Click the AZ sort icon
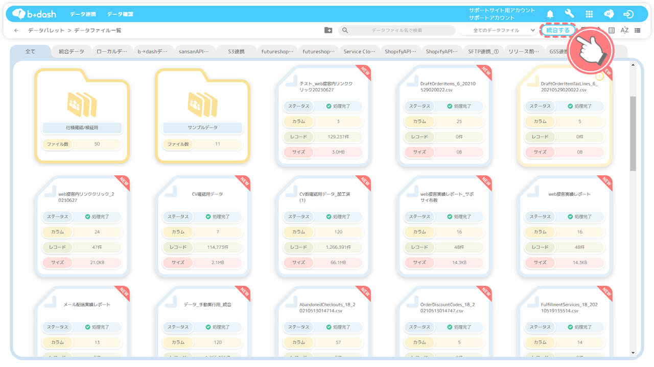Screen dimensions: 654x367 pyautogui.click(x=624, y=31)
